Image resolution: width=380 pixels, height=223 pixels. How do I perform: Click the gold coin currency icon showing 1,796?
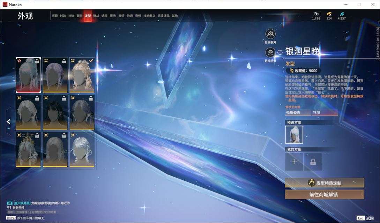coord(316,14)
